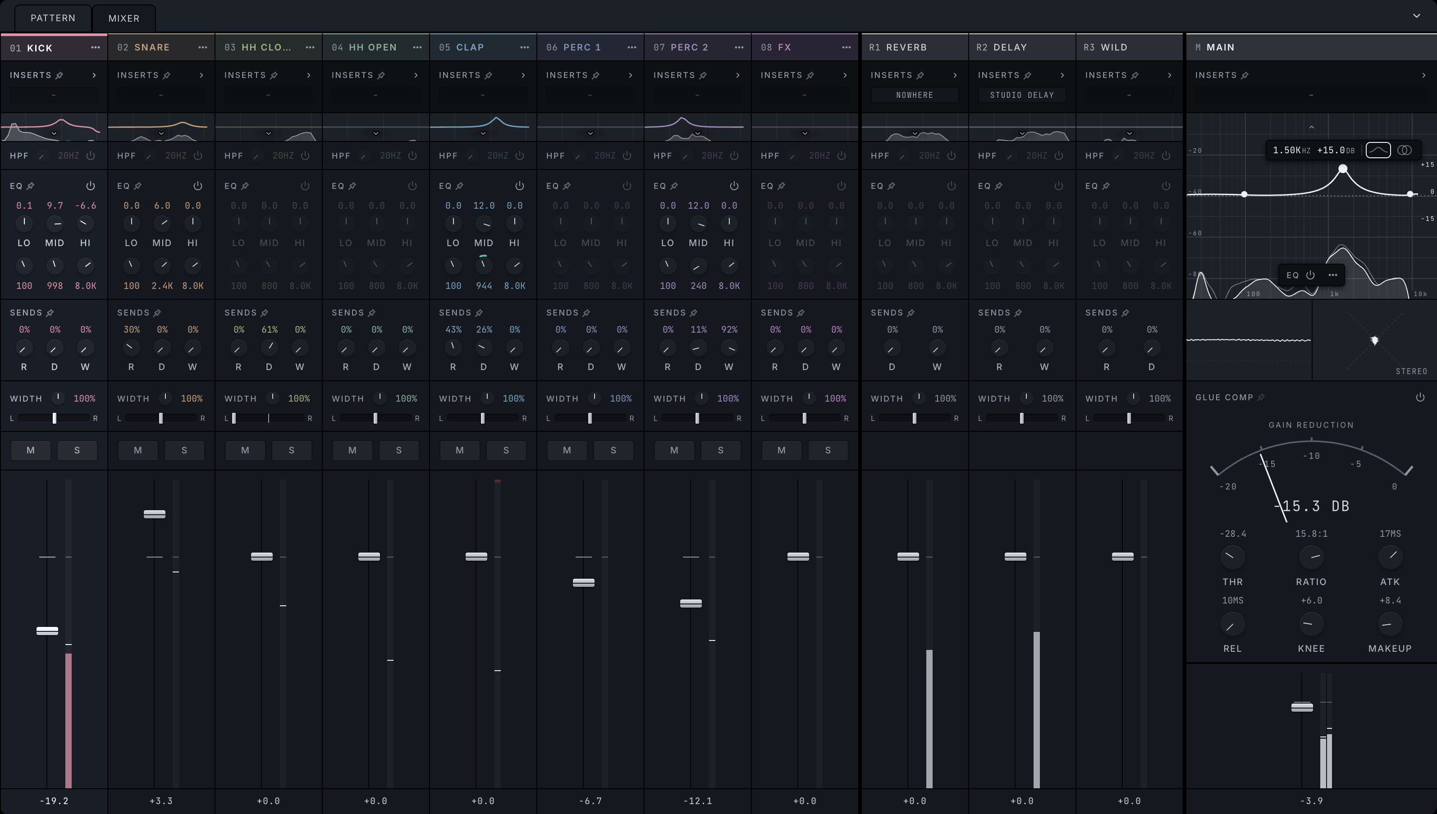This screenshot has width=1437, height=814.
Task: Enable the HH Open EQ power button
Action: tap(412, 186)
